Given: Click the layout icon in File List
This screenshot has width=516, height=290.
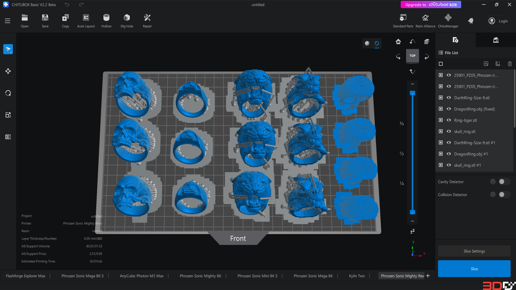Looking at the screenshot, I should click(498, 64).
